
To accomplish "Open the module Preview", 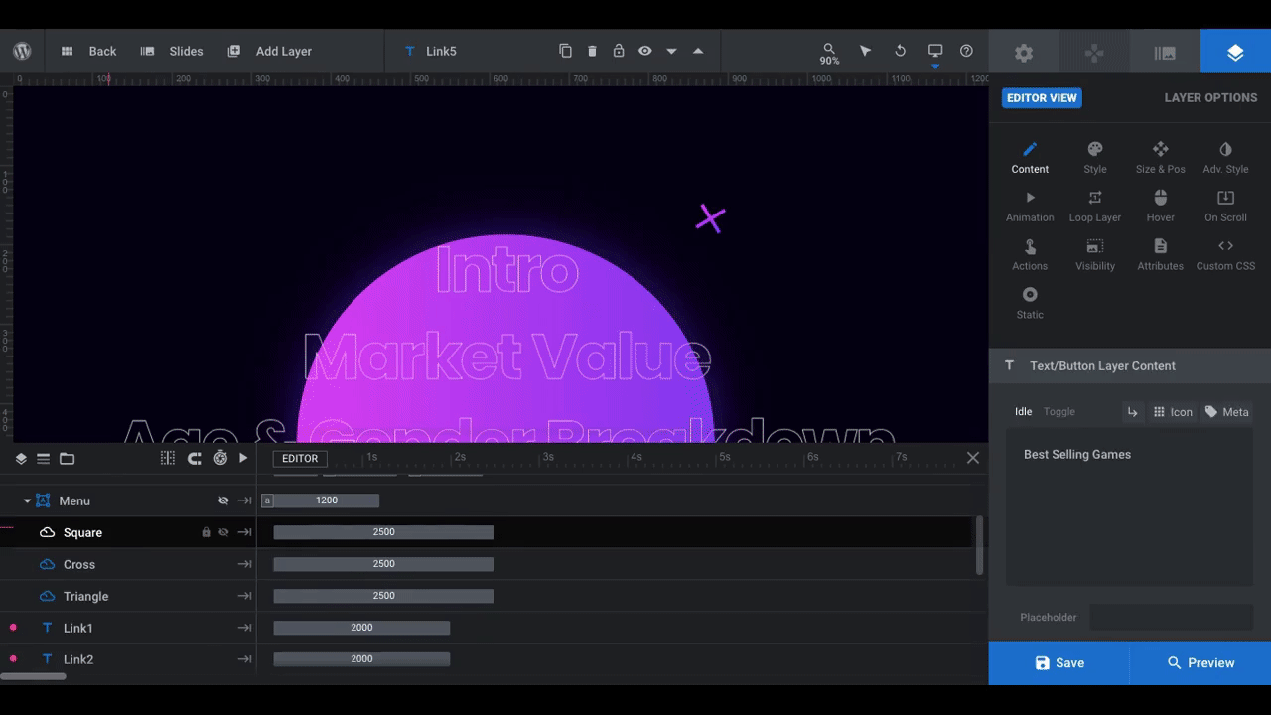I will tap(1200, 662).
